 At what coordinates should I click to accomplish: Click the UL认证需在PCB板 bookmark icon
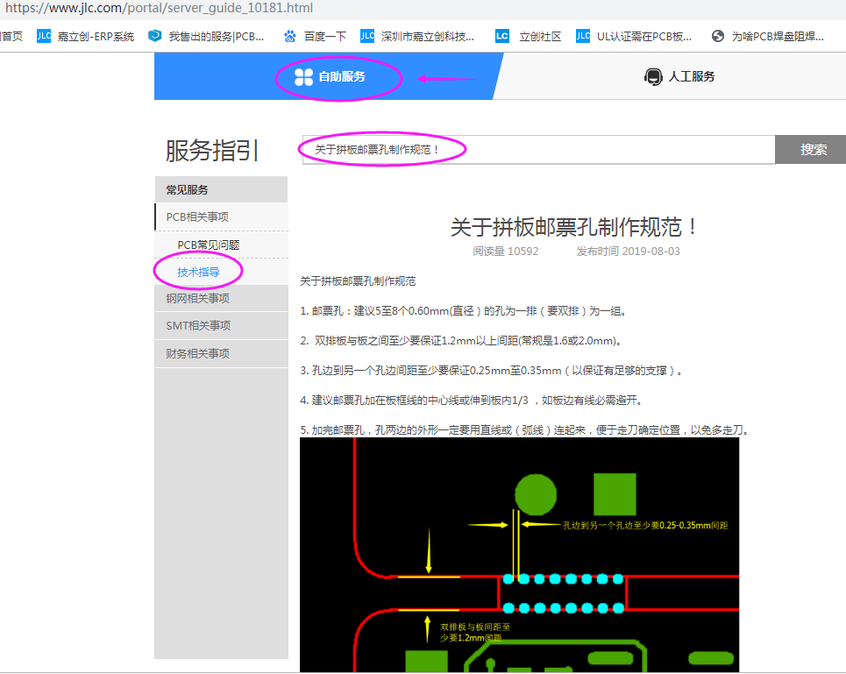click(583, 36)
